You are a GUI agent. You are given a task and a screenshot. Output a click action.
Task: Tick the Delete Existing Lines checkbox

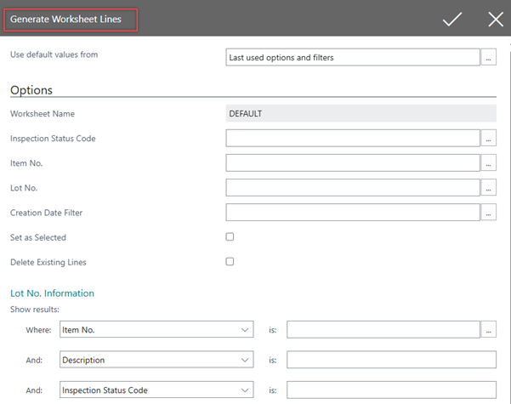point(230,261)
